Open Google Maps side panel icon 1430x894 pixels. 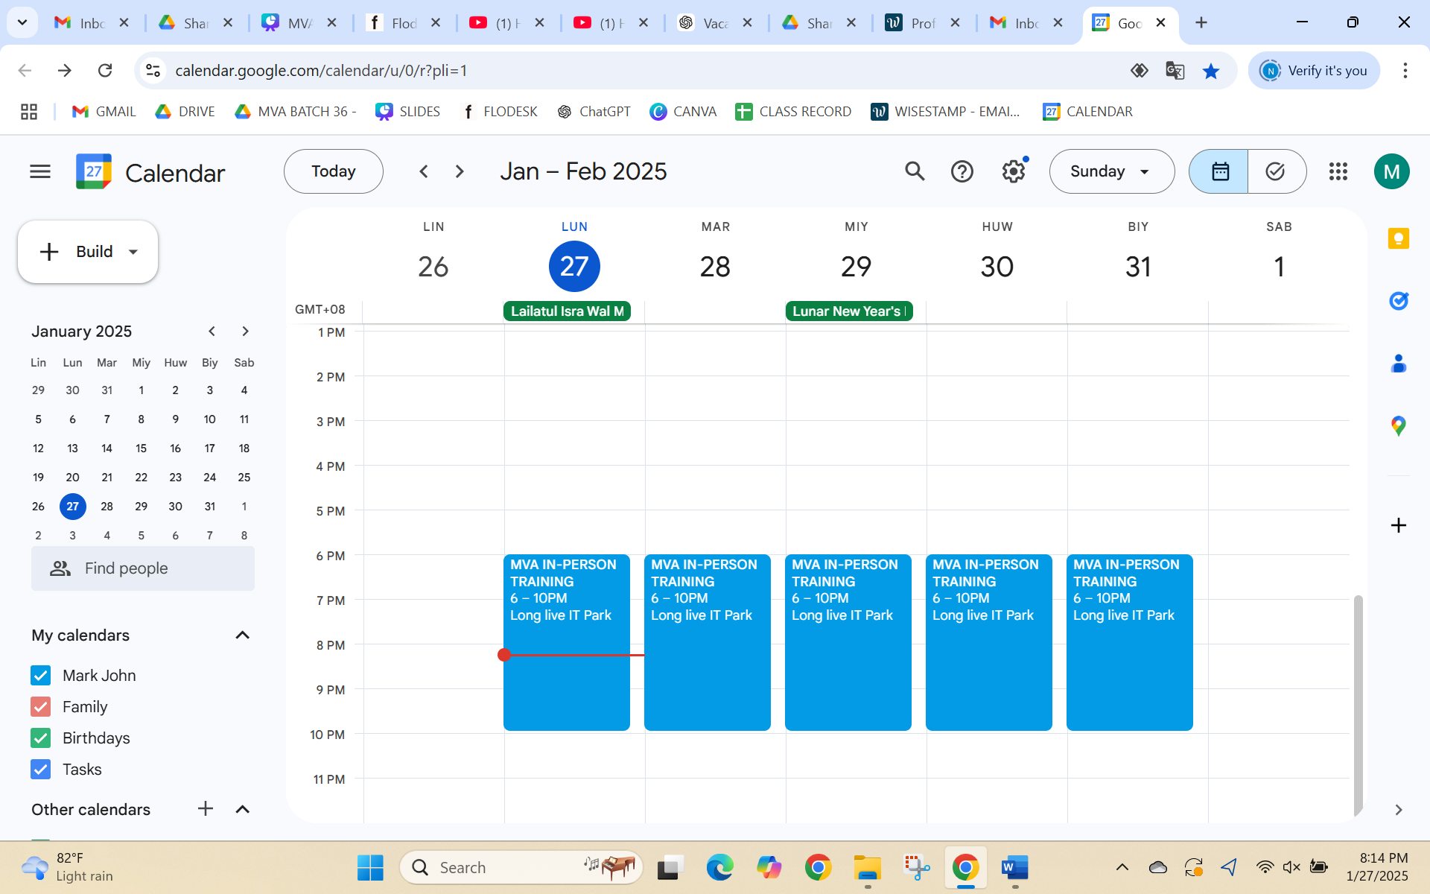[x=1398, y=425]
